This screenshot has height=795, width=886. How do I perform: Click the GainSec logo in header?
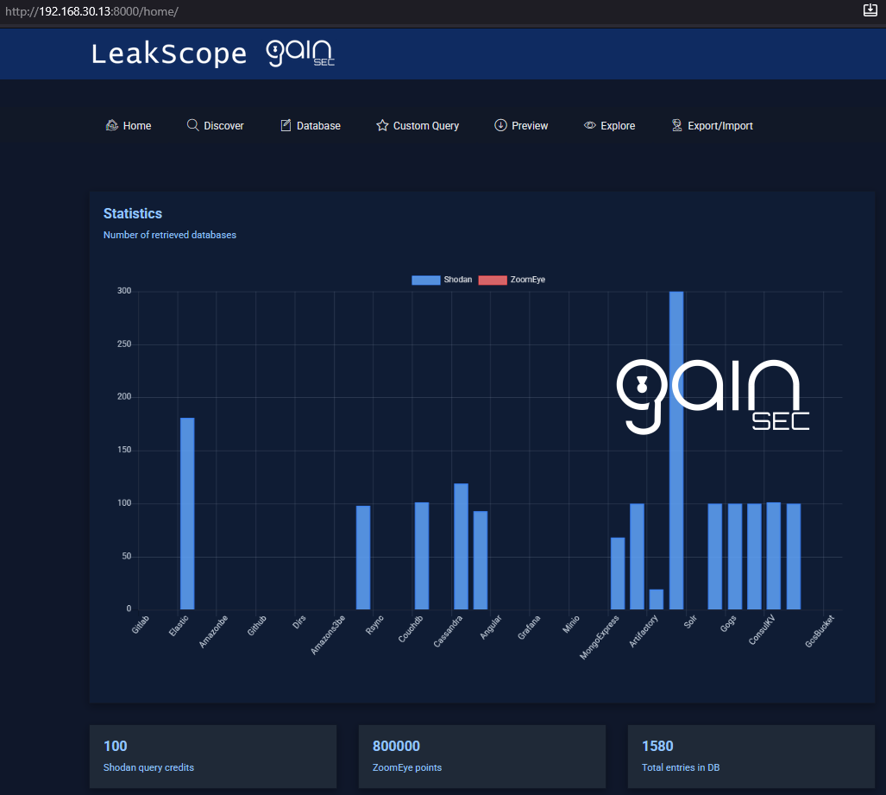300,53
